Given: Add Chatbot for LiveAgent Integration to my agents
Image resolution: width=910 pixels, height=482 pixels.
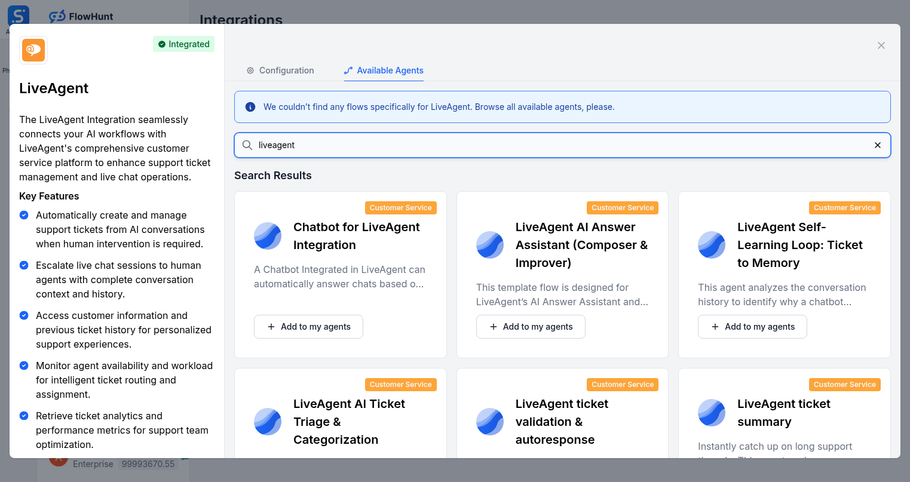Looking at the screenshot, I should pyautogui.click(x=308, y=327).
